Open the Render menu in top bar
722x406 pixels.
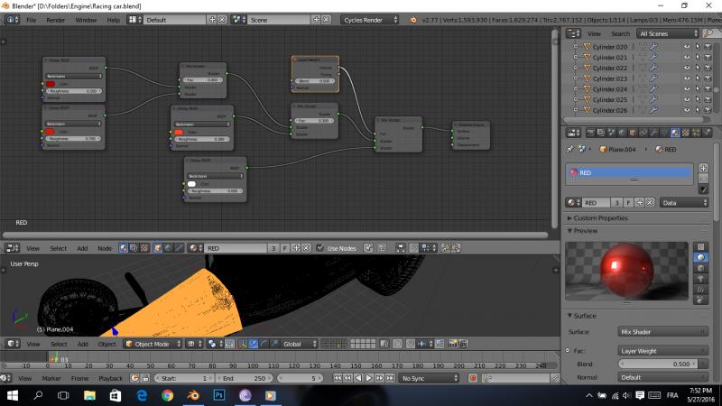(x=55, y=19)
